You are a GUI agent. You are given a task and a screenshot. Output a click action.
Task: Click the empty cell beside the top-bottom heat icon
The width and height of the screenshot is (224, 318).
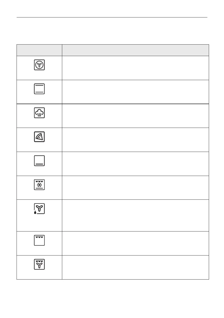(x=135, y=92)
